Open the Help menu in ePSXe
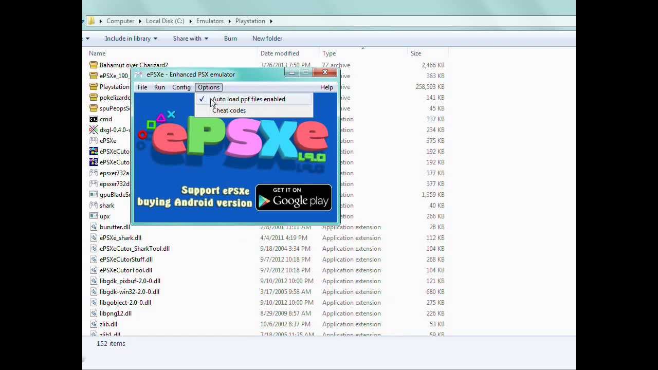 (x=326, y=87)
